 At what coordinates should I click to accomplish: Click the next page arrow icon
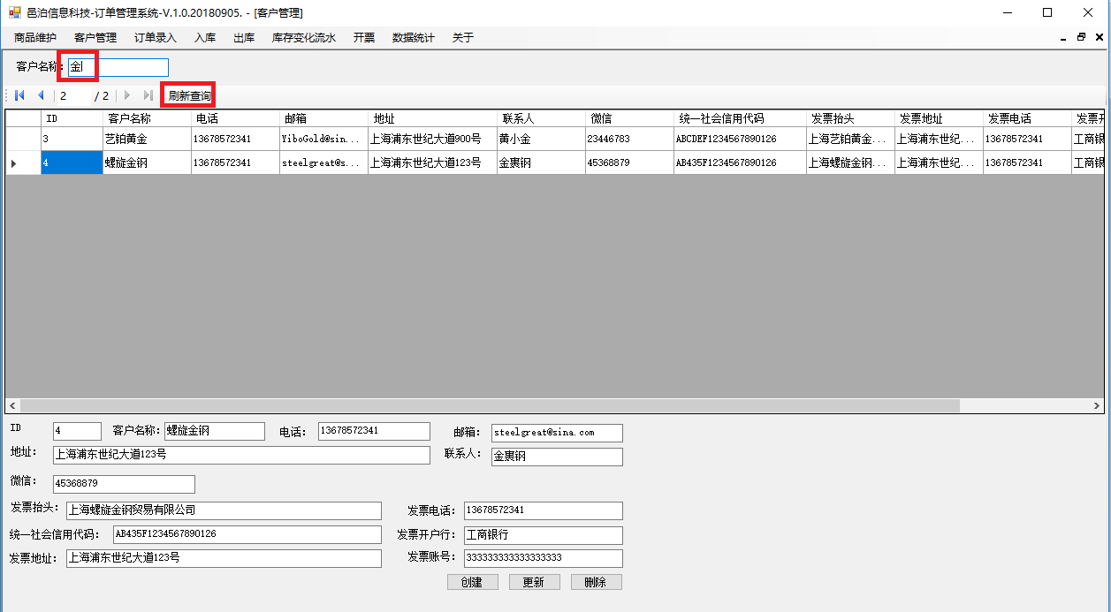[x=127, y=95]
